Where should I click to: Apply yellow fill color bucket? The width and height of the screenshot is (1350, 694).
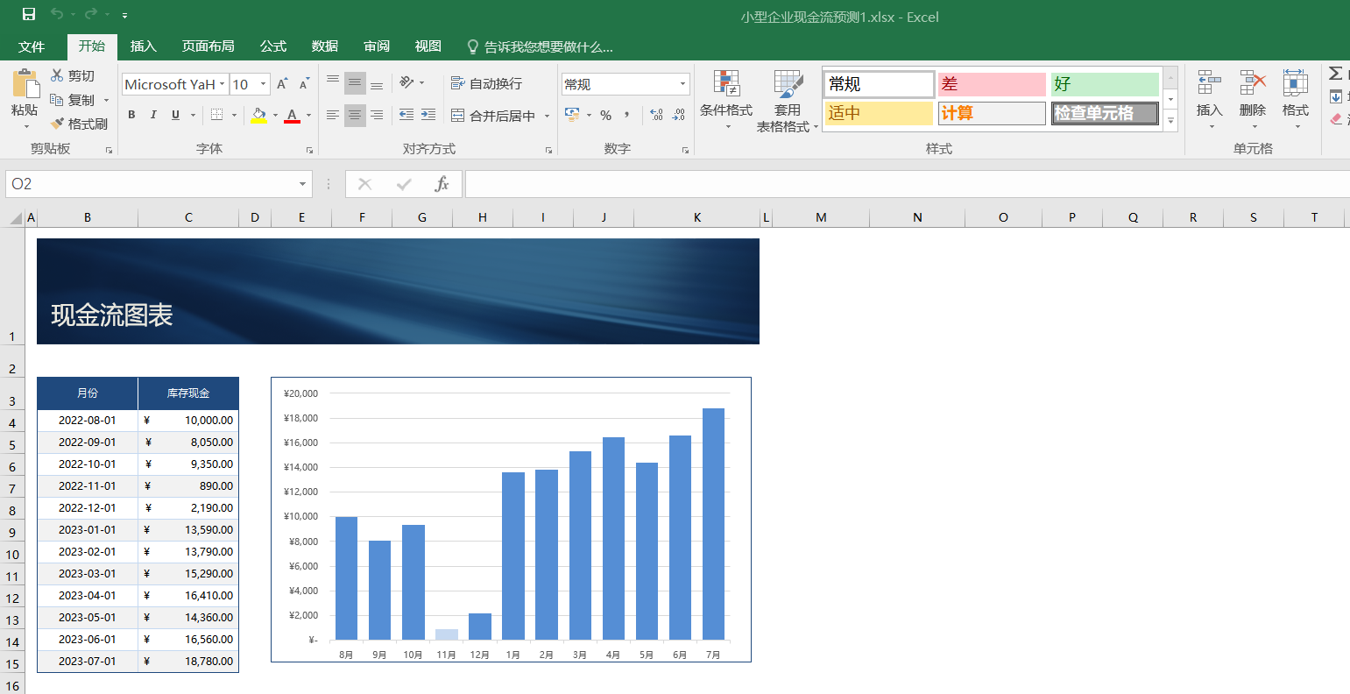point(258,115)
